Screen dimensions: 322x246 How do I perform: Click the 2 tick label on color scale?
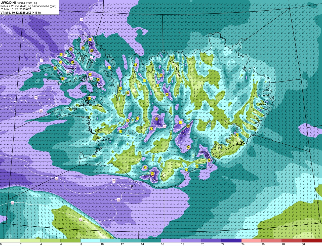(21, 244)
